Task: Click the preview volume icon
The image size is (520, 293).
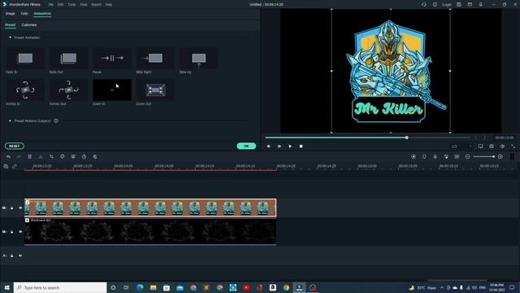Action: tap(502, 146)
